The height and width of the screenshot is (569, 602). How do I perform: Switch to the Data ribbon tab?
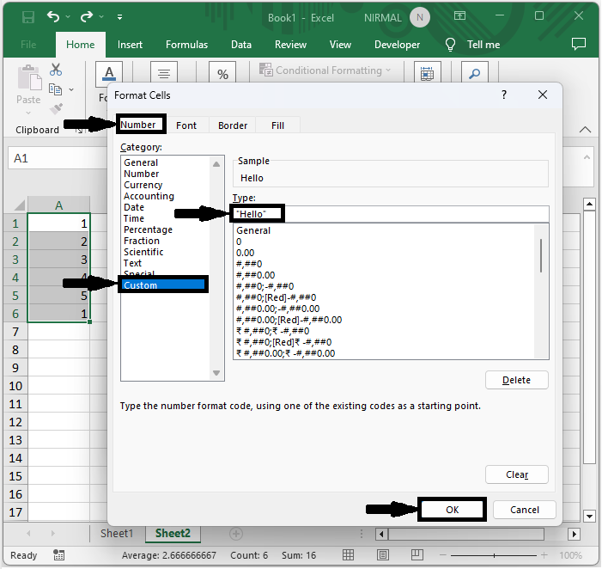click(241, 45)
